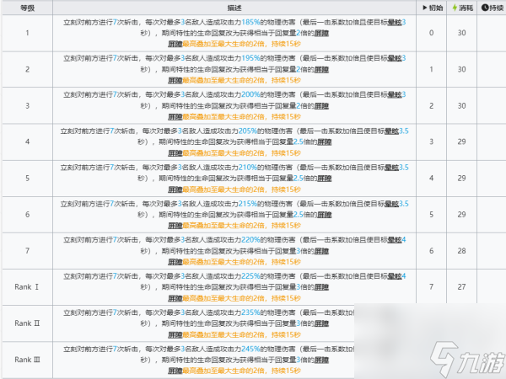
Task: Click the level number 3 cell
Action: point(28,106)
